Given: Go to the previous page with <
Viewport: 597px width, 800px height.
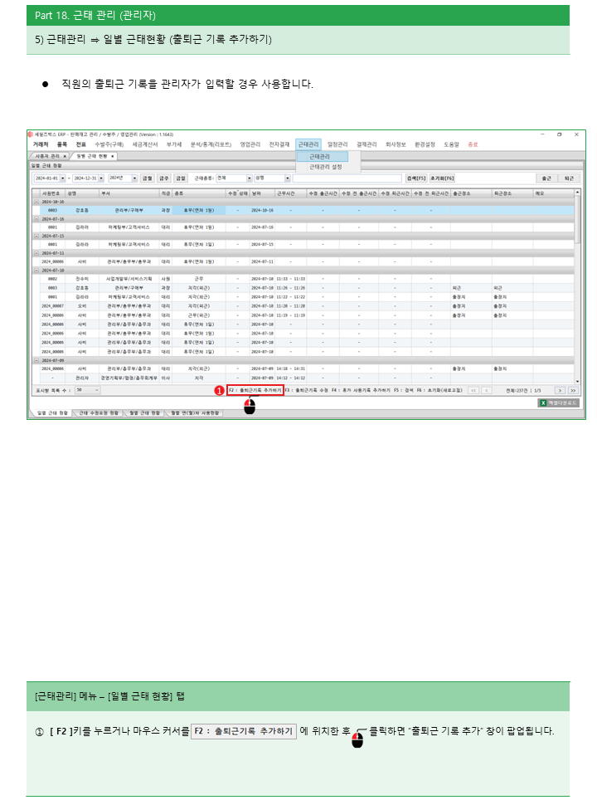Looking at the screenshot, I should [487, 390].
